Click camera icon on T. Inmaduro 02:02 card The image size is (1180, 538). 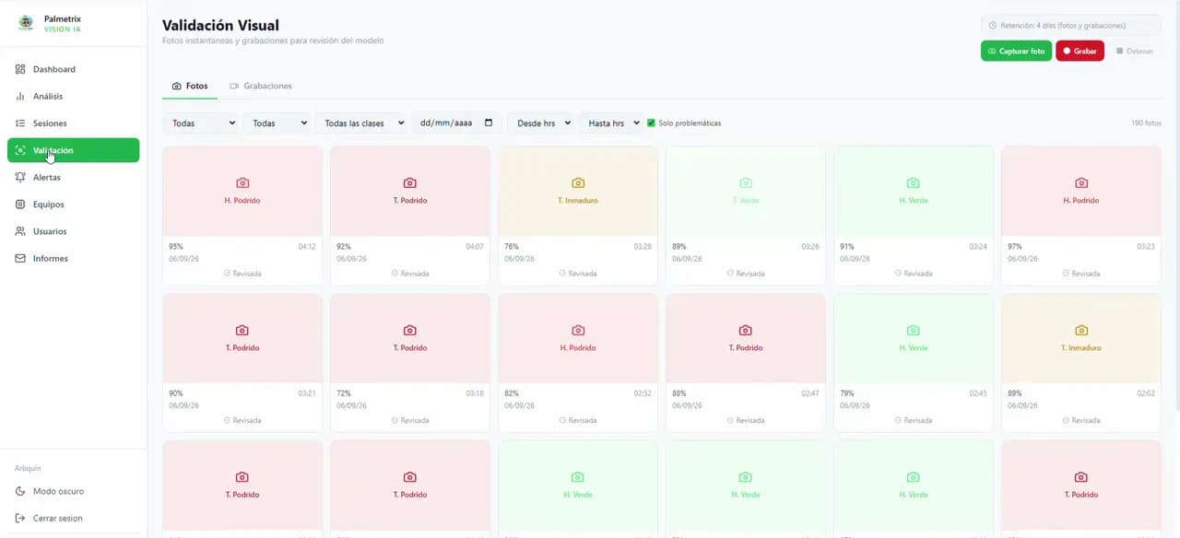[x=1081, y=330]
